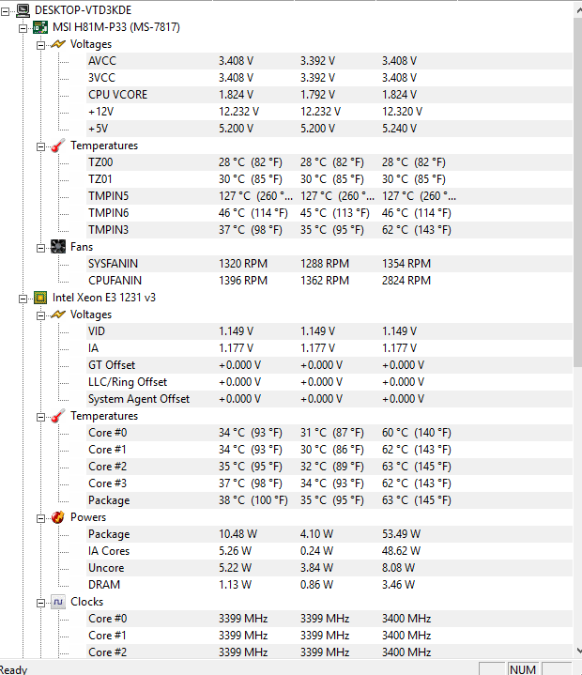Click the MSI H81M-P33 motherboard icon
This screenshot has height=675, width=582.
[40, 27]
